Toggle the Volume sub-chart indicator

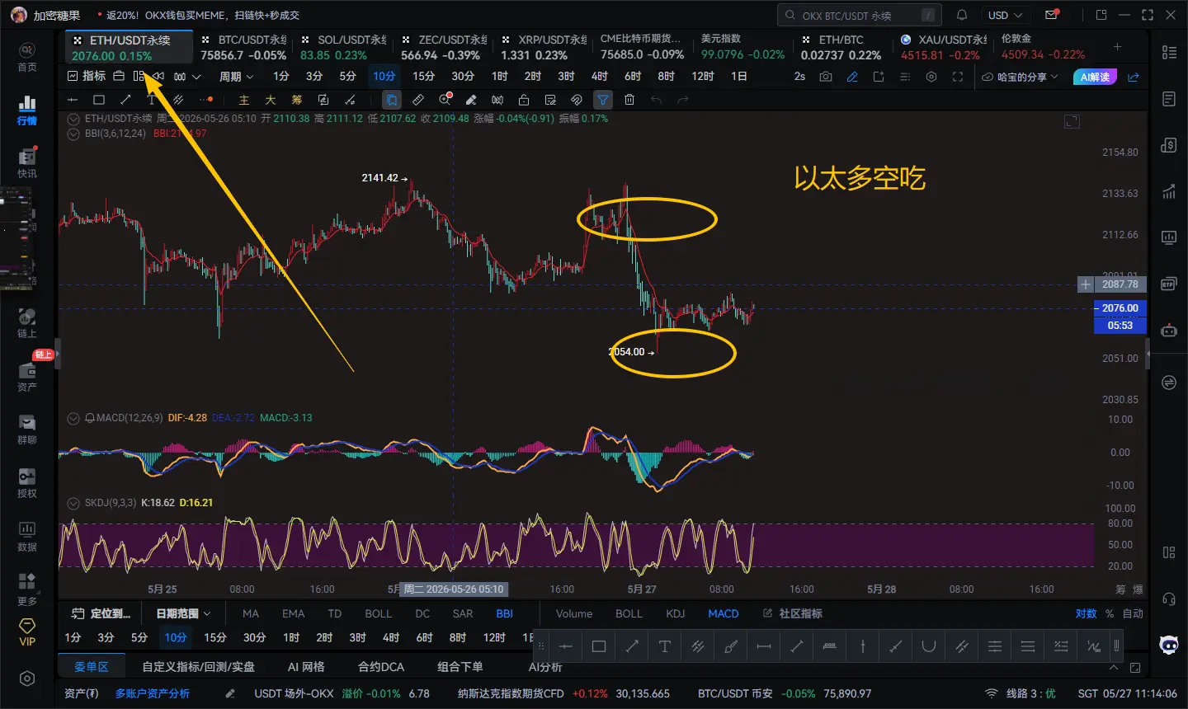coord(574,613)
